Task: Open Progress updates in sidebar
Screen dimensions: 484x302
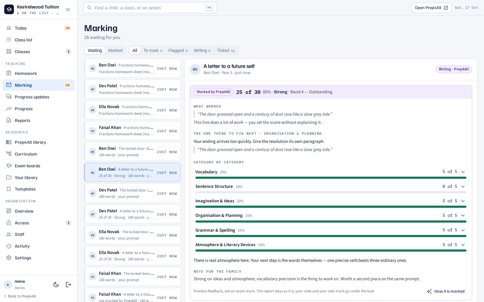Action: 38,97
